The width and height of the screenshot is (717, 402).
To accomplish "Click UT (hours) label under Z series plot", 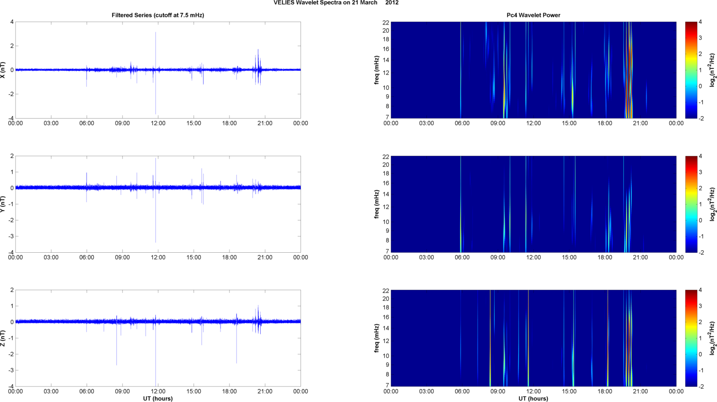I will pos(158,399).
